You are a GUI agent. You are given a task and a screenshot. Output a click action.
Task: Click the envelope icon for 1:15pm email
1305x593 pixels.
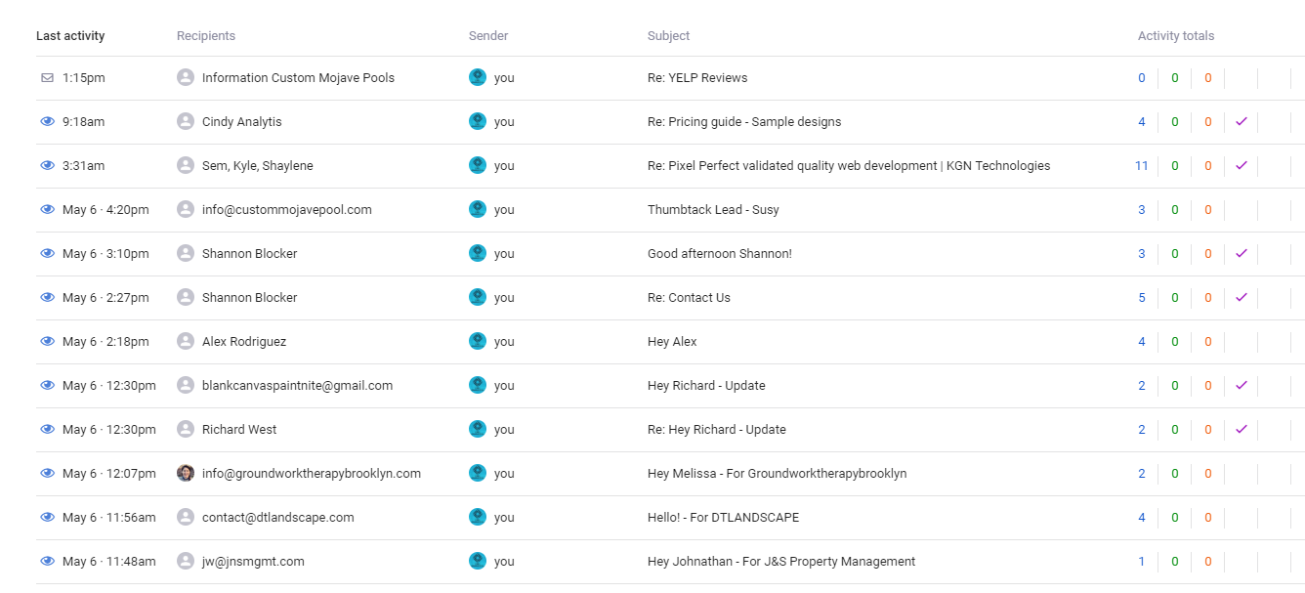47,78
